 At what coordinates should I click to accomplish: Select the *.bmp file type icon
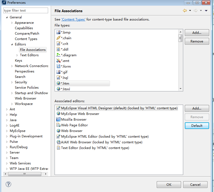pos(58,32)
